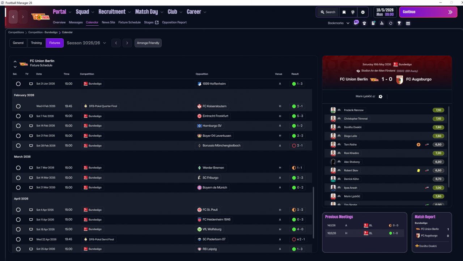The width and height of the screenshot is (463, 261).
Task: Click the up chevron beside FC Union Berlin
Action: (x=15, y=61)
